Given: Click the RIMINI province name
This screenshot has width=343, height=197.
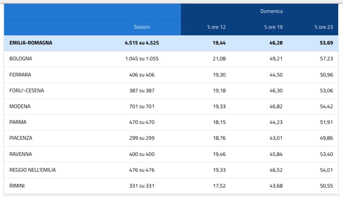Looking at the screenshot, I should click(18, 186).
